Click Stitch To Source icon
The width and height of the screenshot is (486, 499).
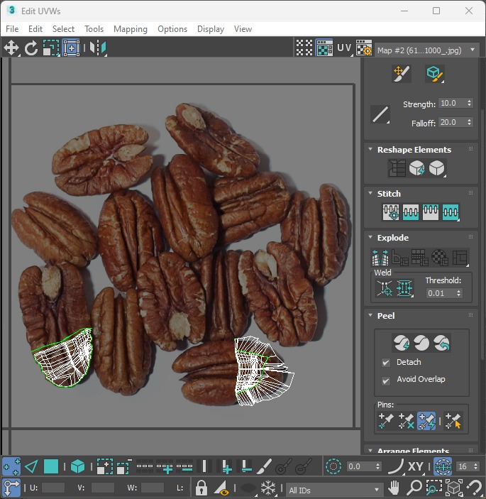click(x=431, y=212)
